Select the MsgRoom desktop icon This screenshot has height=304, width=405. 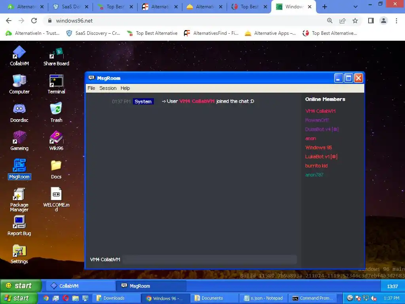coord(19,169)
